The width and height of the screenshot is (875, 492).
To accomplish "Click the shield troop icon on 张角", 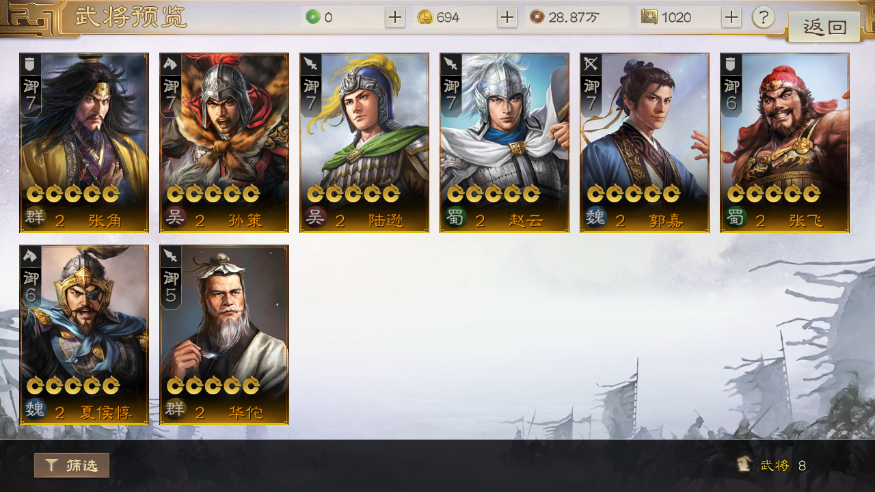I will tap(30, 65).
